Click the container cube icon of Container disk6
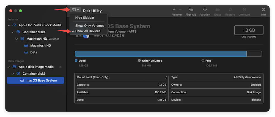This screenshot has height=117, width=275. click(x=18, y=74)
